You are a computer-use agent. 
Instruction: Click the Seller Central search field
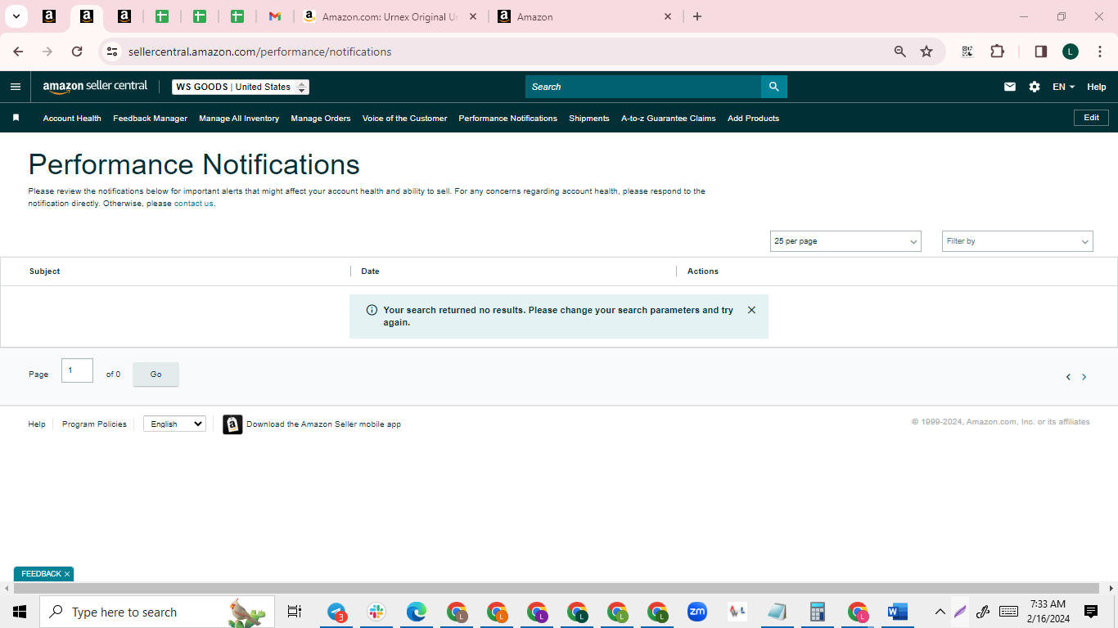coord(643,87)
